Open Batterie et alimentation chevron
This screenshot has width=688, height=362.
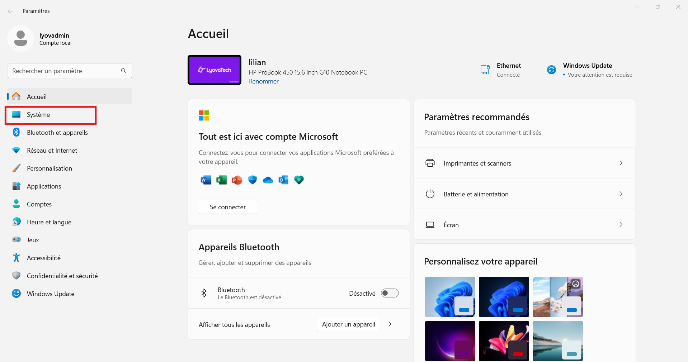click(x=621, y=194)
